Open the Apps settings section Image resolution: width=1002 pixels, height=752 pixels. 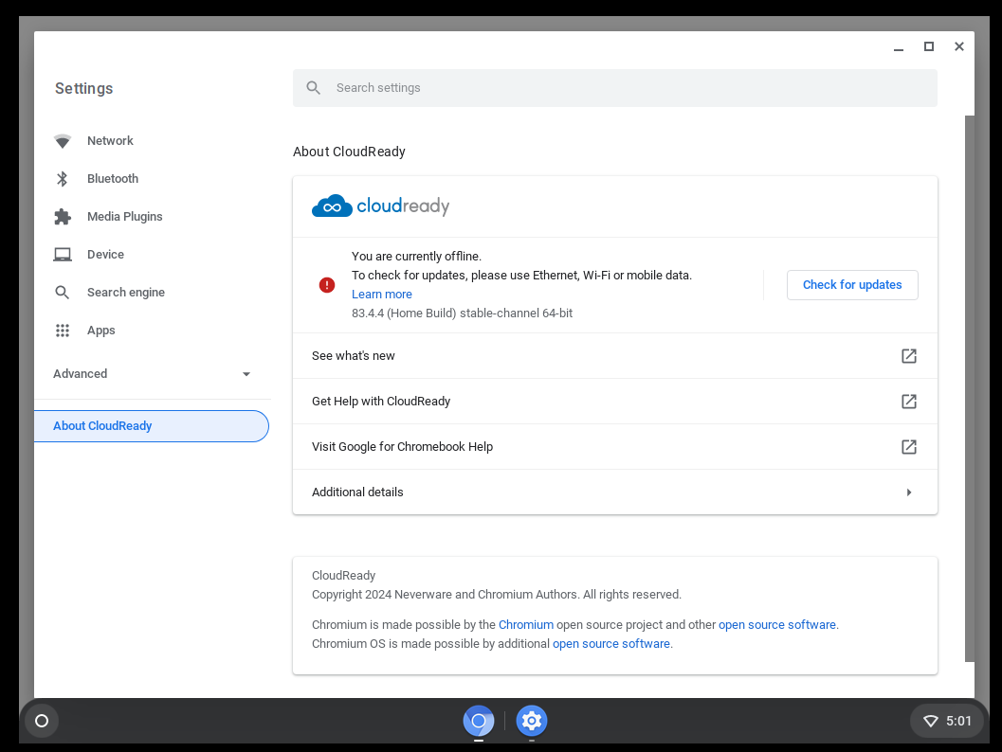click(101, 331)
